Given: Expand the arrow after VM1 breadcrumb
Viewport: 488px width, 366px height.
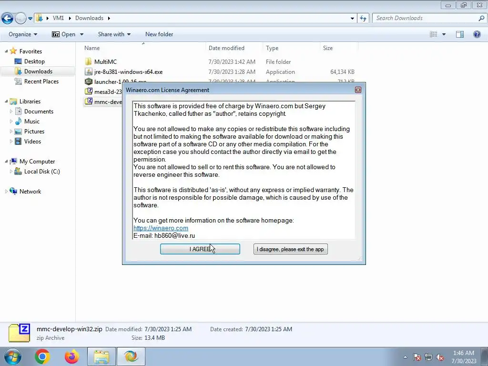Looking at the screenshot, I should 70,18.
